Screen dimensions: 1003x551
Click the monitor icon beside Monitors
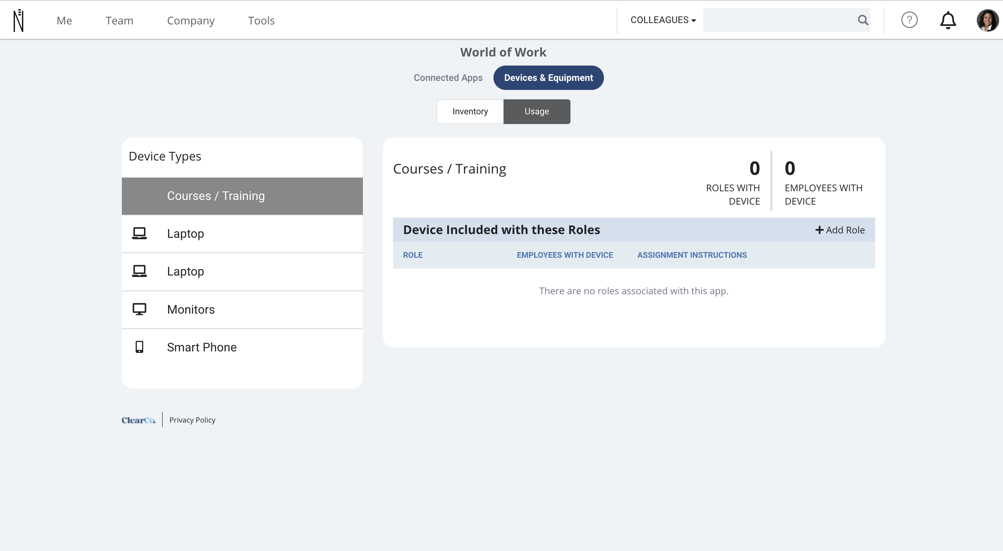tap(139, 310)
